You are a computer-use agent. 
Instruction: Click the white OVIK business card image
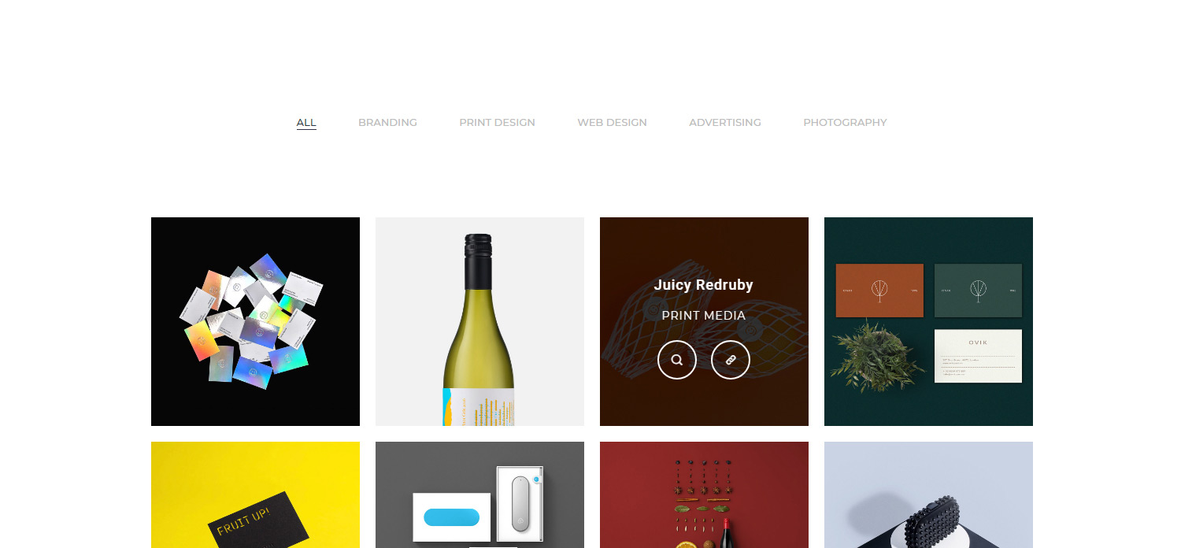[x=978, y=356]
